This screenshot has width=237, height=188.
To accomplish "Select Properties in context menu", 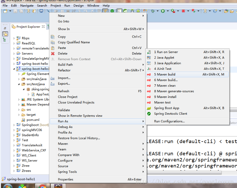I will pyautogui.click(x=98, y=179).
